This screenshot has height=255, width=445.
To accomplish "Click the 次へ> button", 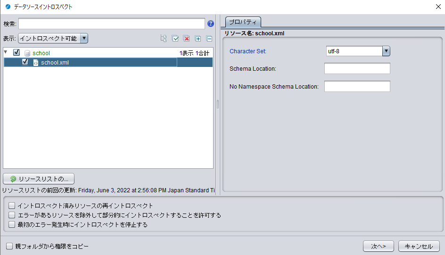I will coord(379,246).
